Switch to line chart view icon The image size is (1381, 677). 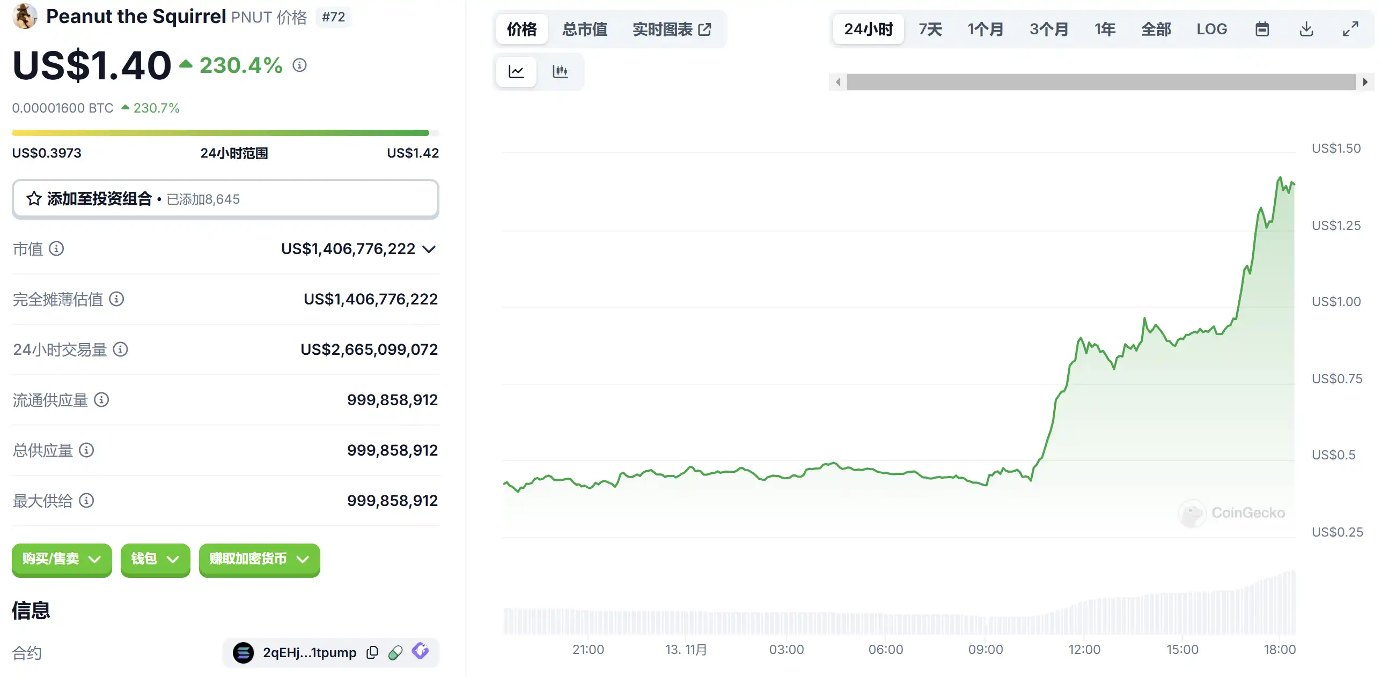pos(516,71)
